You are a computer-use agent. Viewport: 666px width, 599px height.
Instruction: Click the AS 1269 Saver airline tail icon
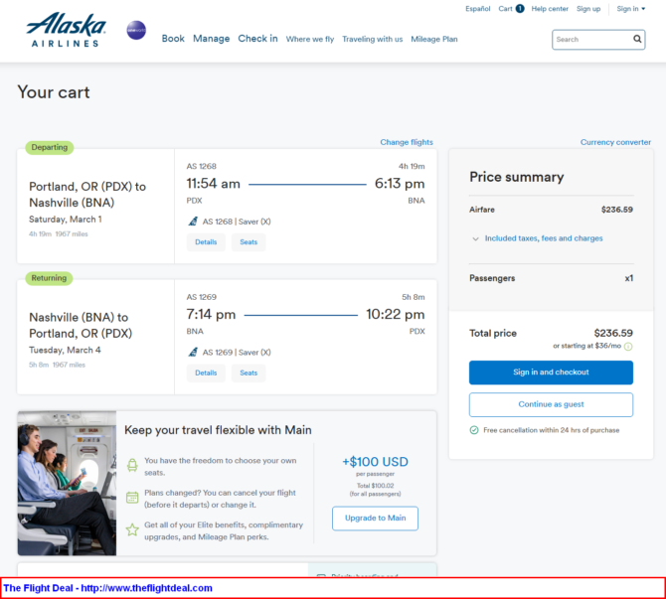tap(193, 352)
